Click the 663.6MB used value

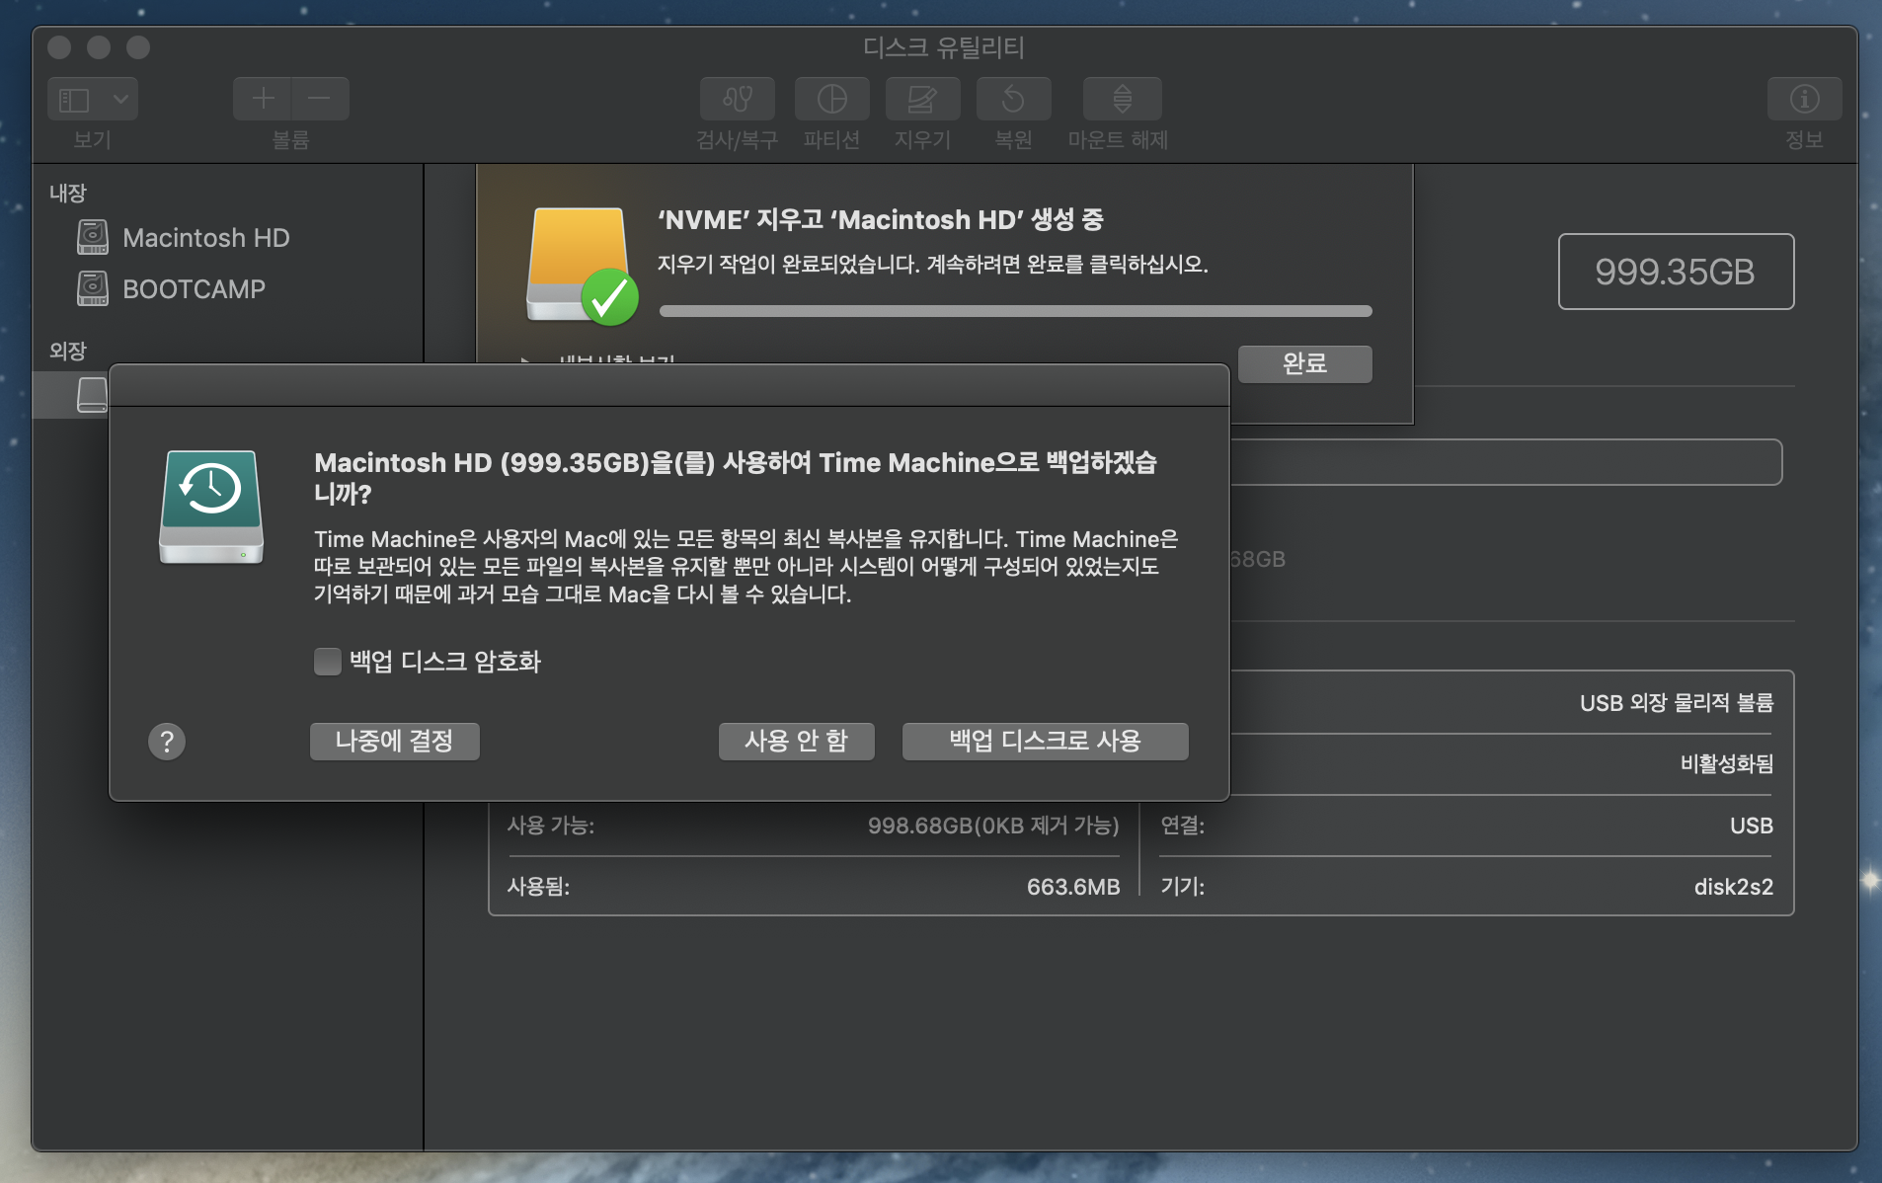point(1072,887)
